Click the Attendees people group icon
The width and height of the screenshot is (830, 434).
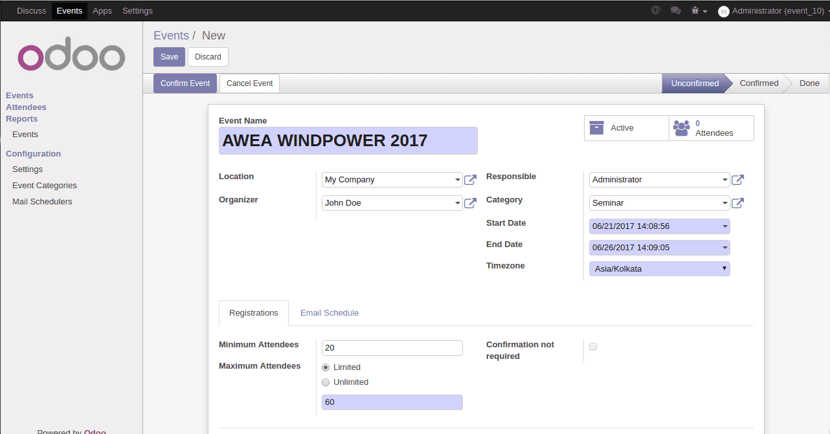[682, 128]
